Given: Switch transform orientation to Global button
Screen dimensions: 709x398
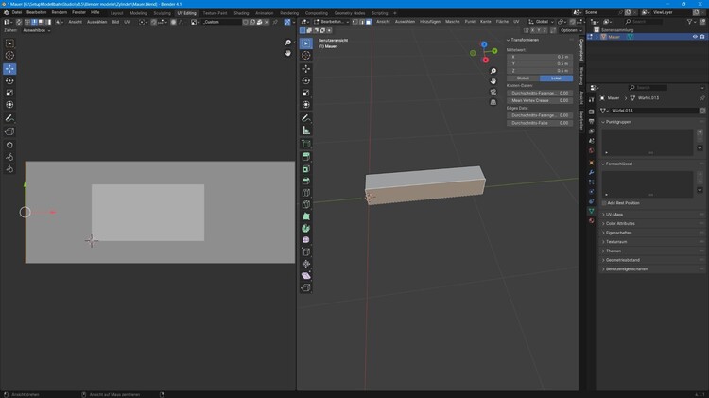Looking at the screenshot, I should [x=523, y=78].
